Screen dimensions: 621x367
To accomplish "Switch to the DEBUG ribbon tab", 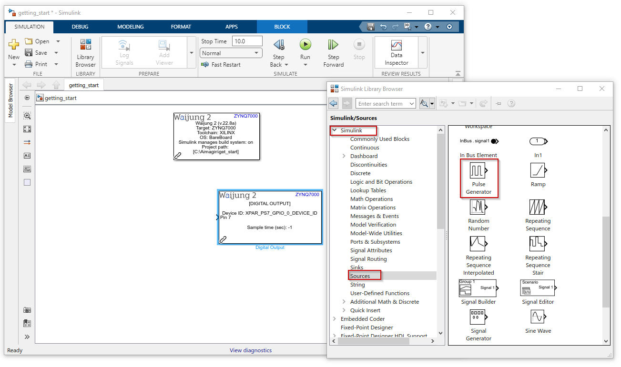I will [x=80, y=27].
